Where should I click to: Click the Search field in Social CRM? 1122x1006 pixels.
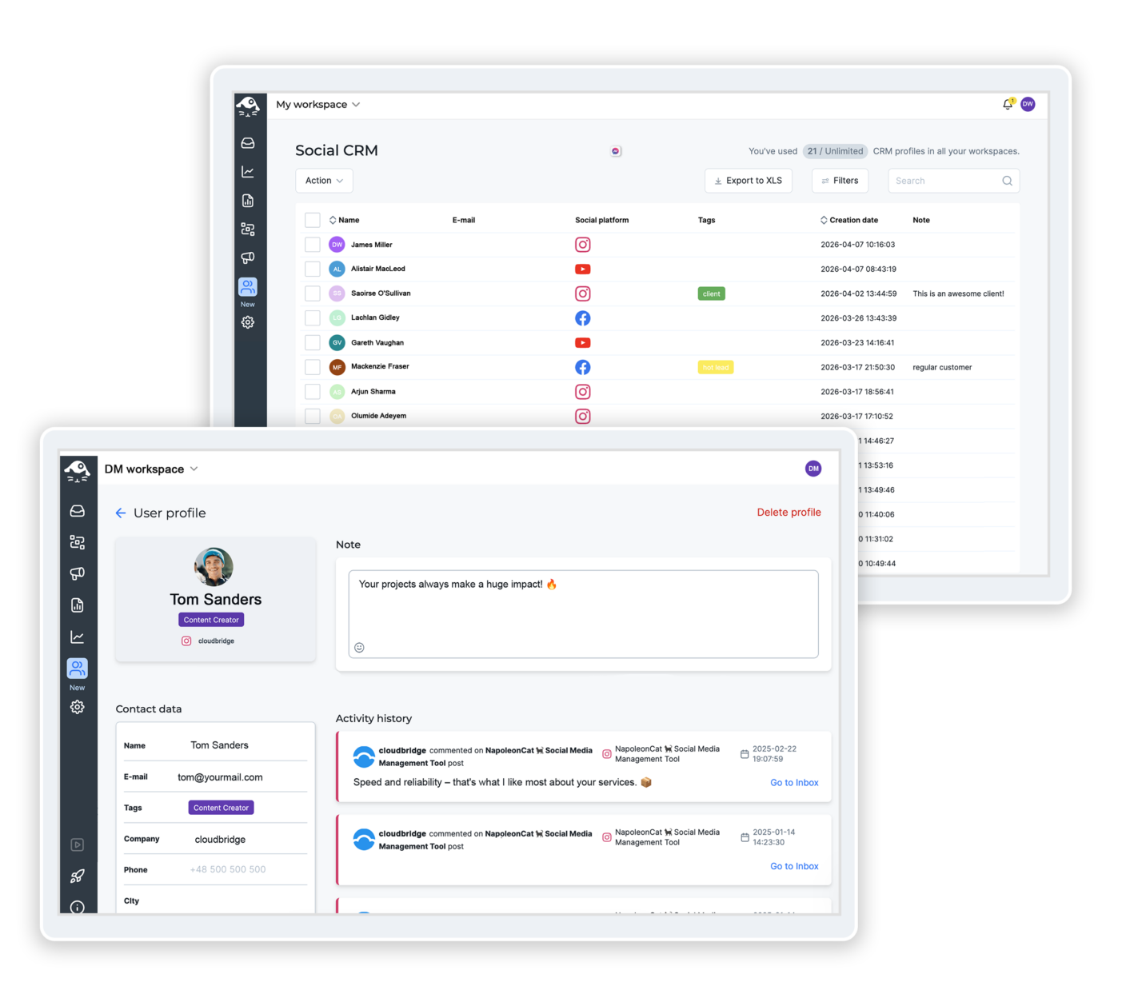pos(953,181)
